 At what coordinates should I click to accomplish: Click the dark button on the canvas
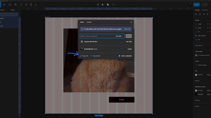point(122,100)
